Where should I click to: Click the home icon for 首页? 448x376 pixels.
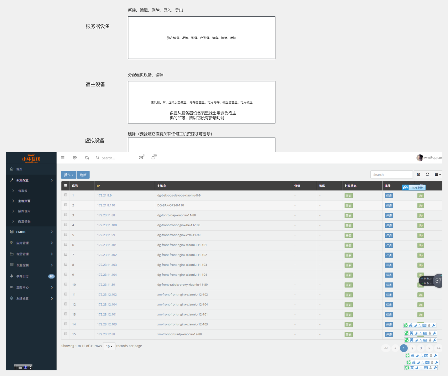point(12,169)
